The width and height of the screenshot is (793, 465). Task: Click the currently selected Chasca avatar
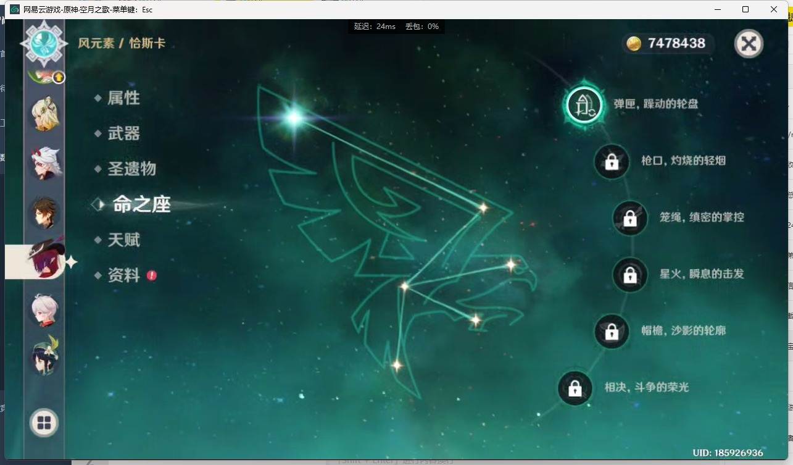[x=44, y=260]
